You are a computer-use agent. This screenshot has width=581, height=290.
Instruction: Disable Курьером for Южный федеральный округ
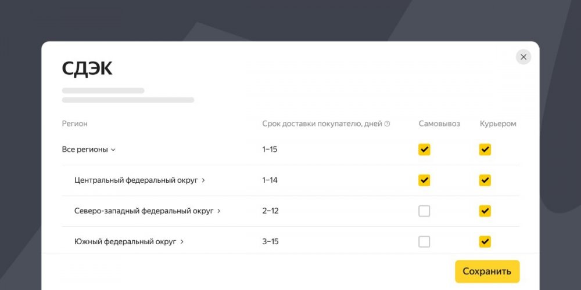point(485,242)
